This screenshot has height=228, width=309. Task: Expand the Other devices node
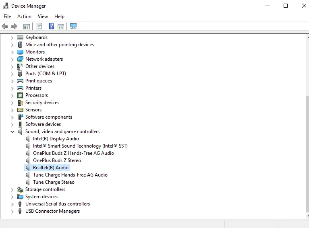tap(12, 67)
